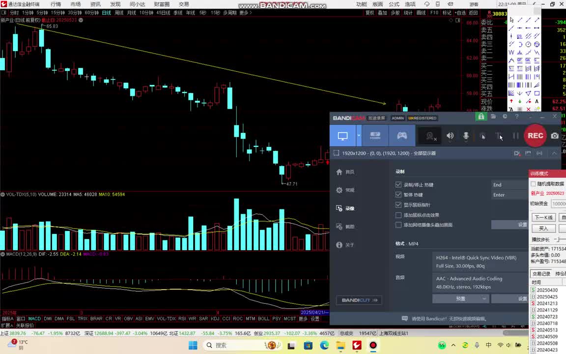
Task: Uncheck 录制/停止 热键 checkbox
Action: (398, 184)
